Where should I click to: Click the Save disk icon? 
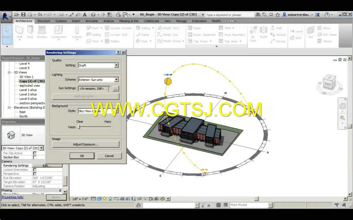point(23,15)
